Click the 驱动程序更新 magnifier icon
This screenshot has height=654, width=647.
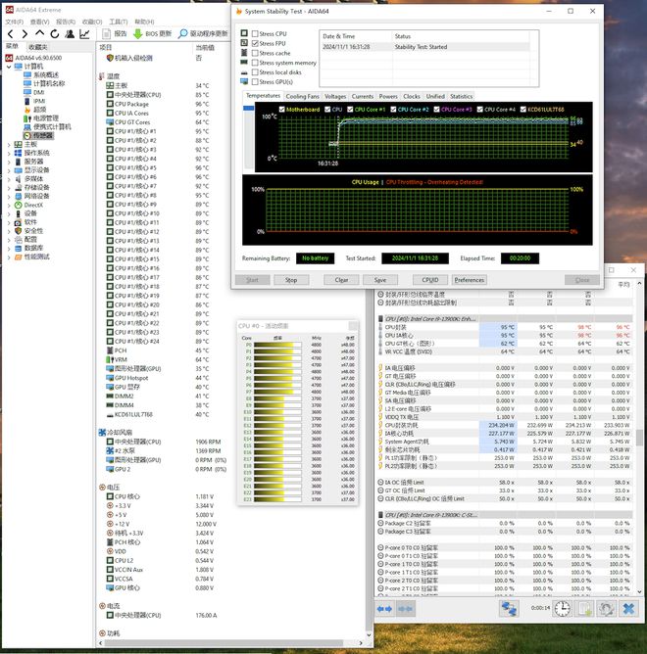click(x=182, y=34)
